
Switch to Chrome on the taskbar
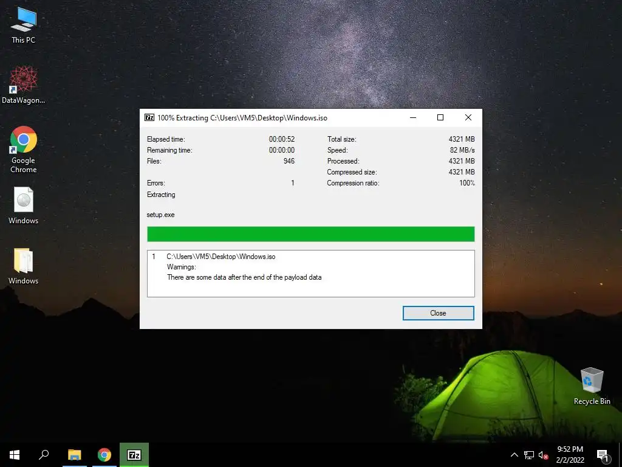pos(104,455)
